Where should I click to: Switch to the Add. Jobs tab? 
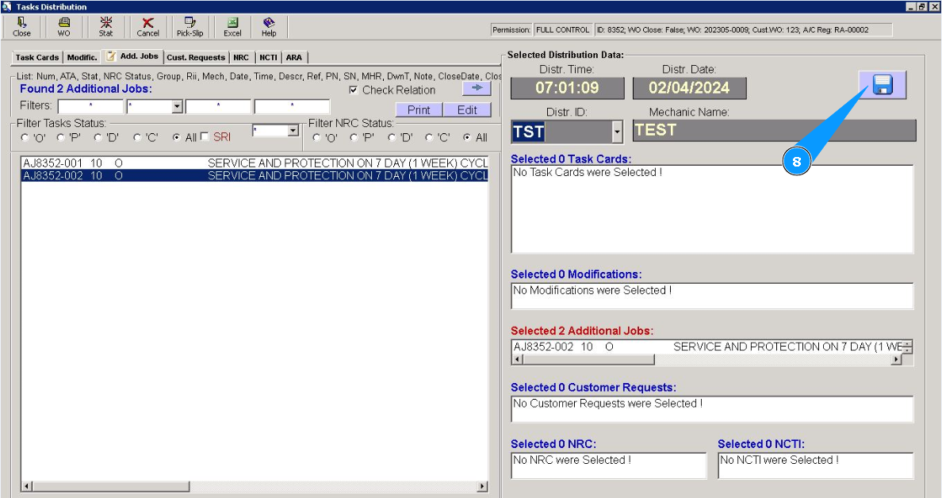pos(132,56)
